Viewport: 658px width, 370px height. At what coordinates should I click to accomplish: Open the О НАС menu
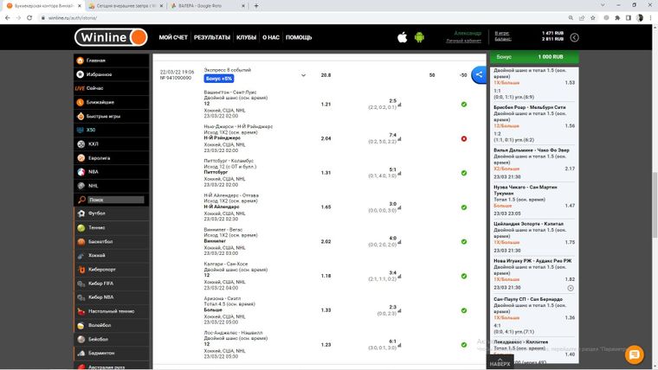coord(271,37)
